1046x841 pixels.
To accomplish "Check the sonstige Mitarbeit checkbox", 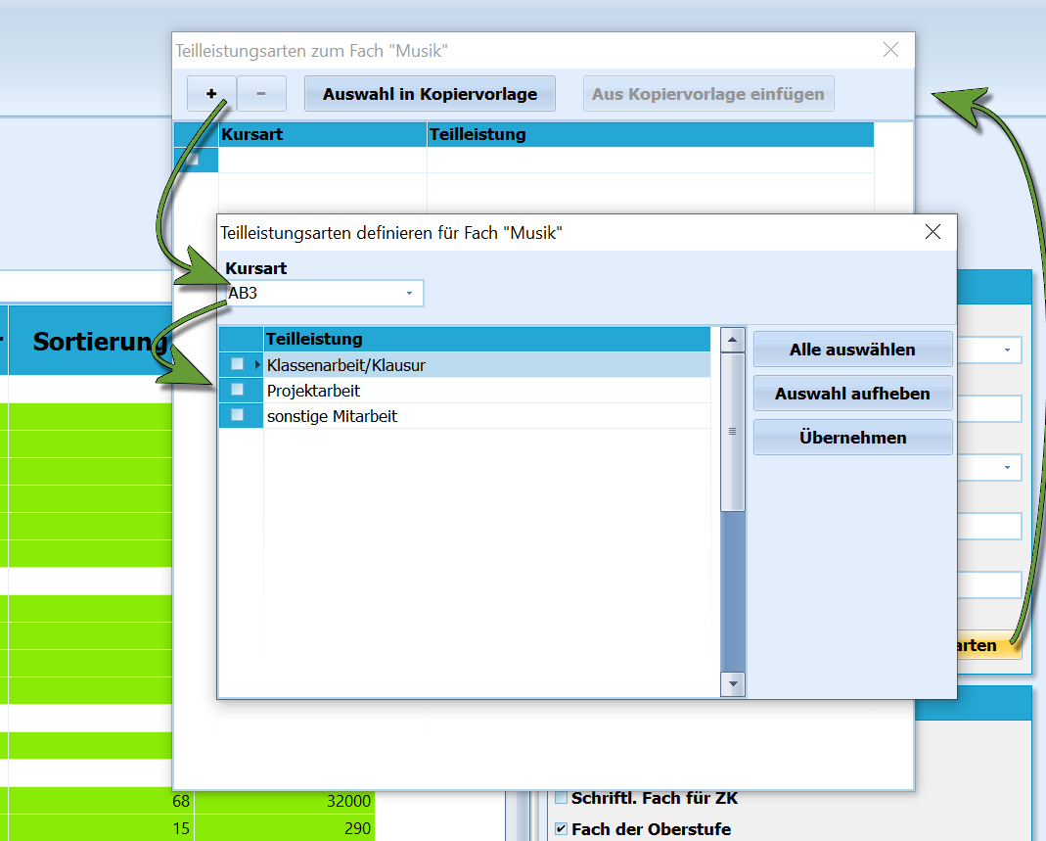I will coord(237,414).
